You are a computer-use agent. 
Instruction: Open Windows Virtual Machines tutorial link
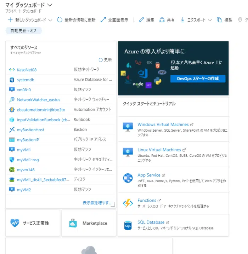163,125
